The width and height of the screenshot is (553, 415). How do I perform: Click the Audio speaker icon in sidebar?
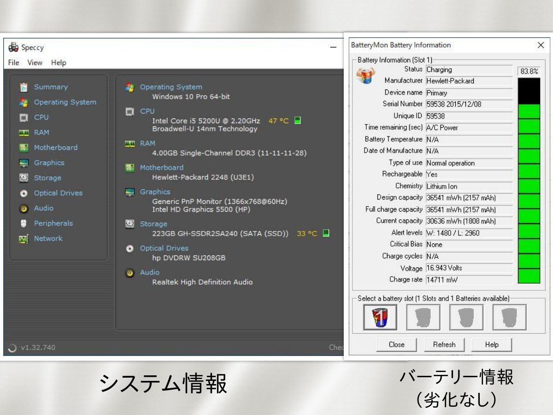pyautogui.click(x=24, y=209)
